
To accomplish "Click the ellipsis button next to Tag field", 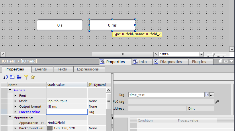I will point(212,94).
